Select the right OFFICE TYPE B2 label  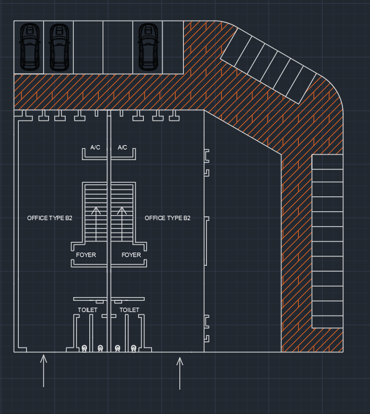point(167,218)
